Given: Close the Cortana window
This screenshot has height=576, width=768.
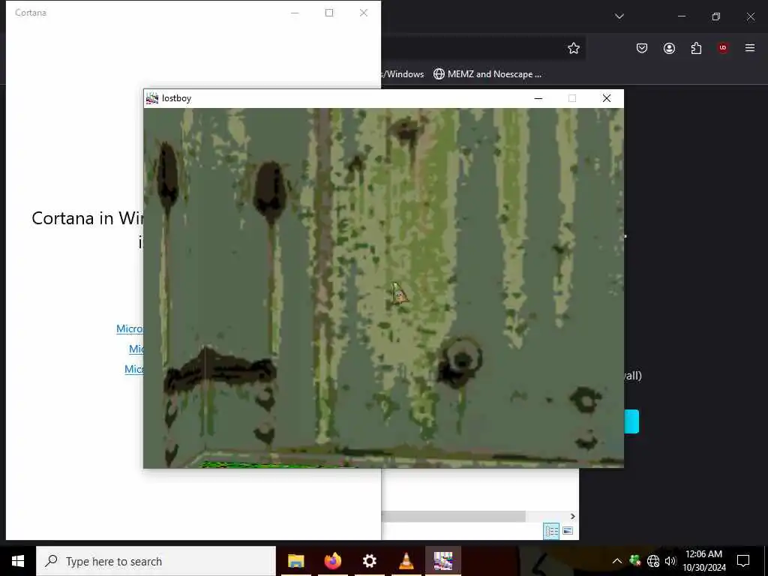Looking at the screenshot, I should coord(364,13).
